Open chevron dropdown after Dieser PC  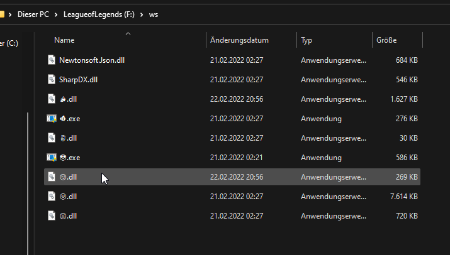56,14
